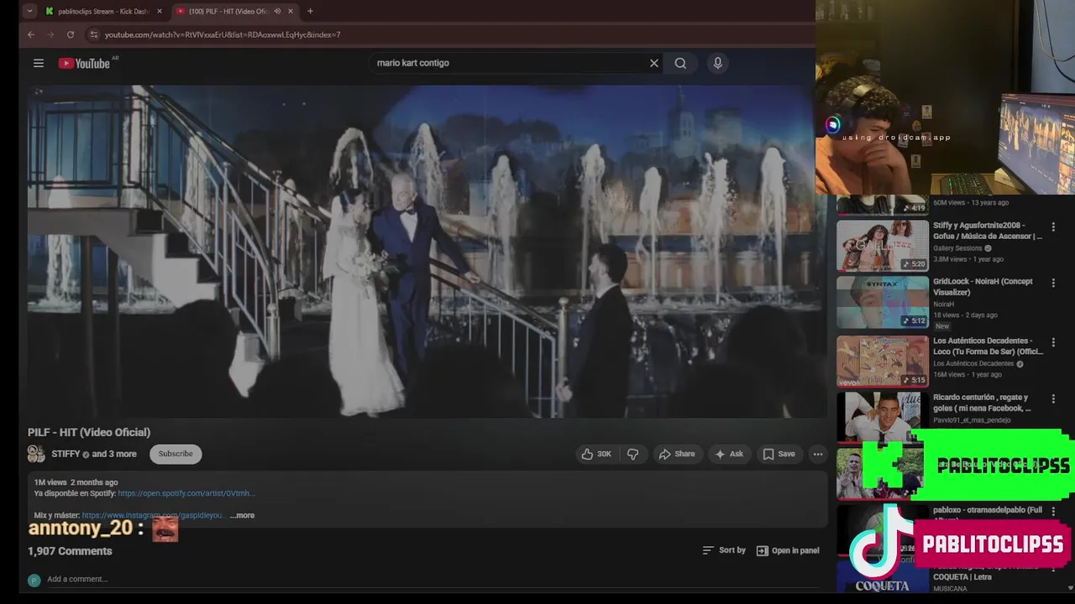Open the 60M views 13 years ago thumbnail
This screenshot has height=604, width=1075.
883,205
